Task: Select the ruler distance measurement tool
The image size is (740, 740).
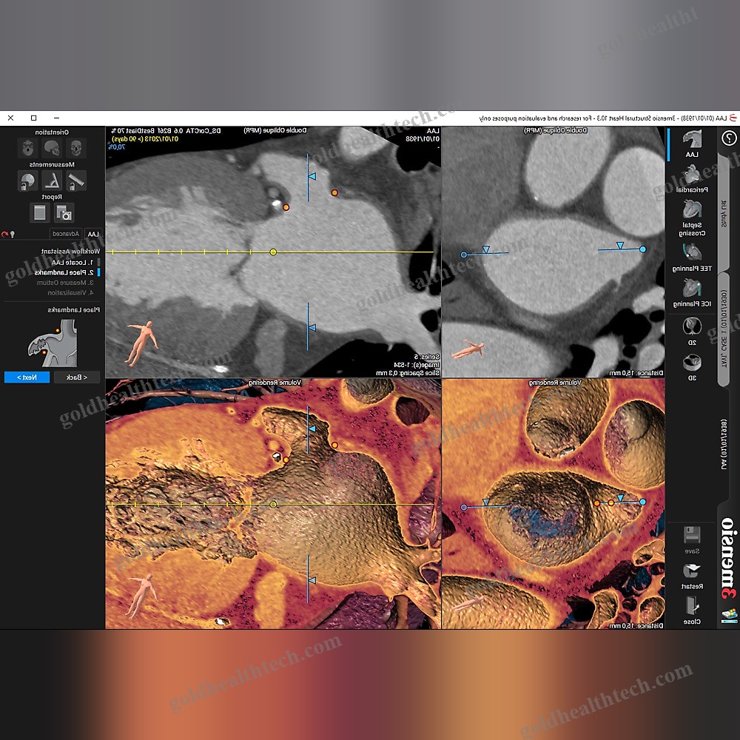Action: 76,181
